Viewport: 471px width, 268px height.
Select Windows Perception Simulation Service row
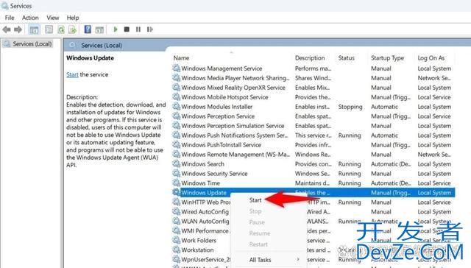click(314, 126)
